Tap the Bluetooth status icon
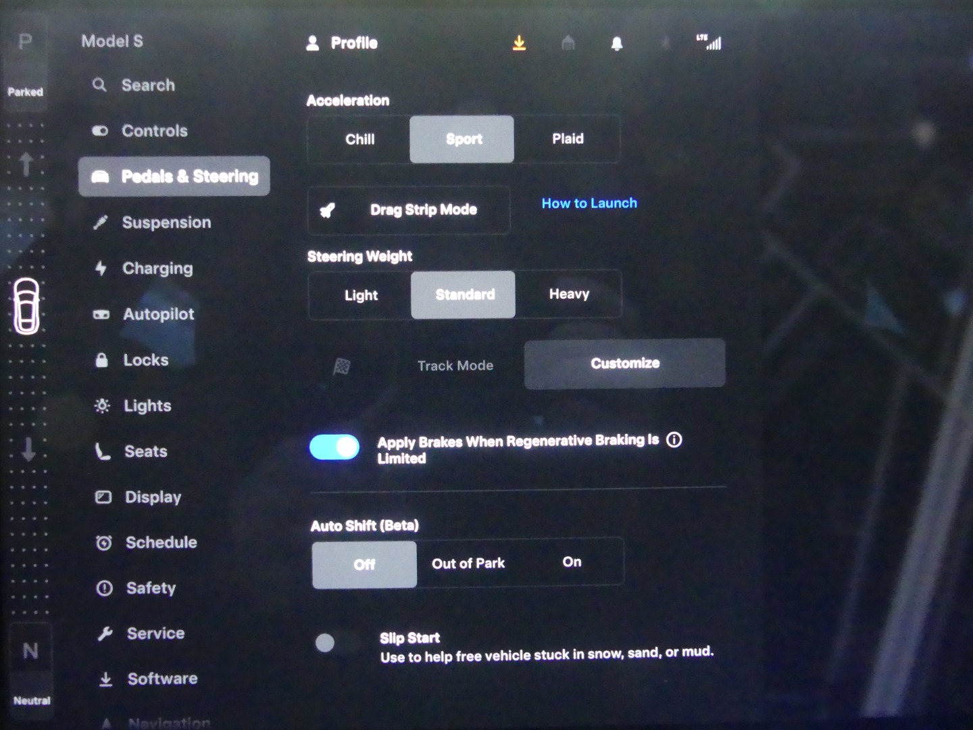 [x=666, y=43]
